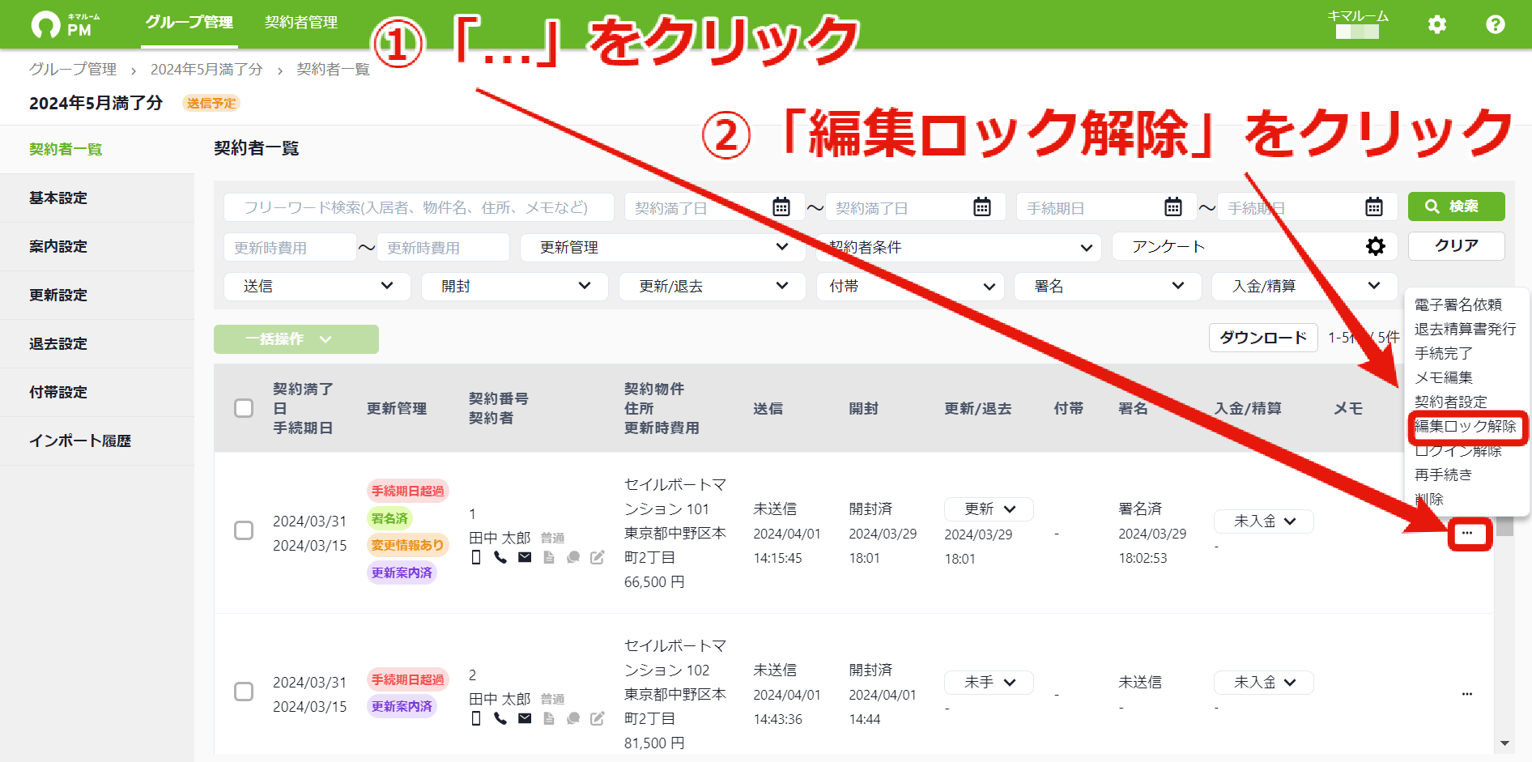Open 未手 status dropdown in row 102
The image size is (1532, 762).
click(989, 682)
